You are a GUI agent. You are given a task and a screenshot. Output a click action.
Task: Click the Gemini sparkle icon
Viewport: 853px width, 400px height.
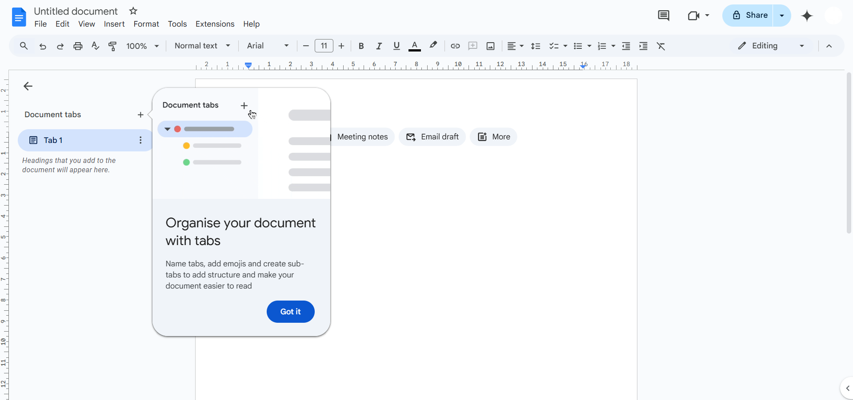point(807,16)
